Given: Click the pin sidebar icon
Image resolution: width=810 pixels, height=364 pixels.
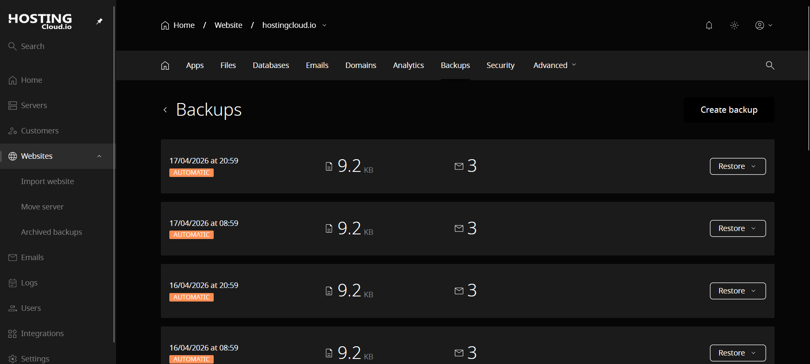Looking at the screenshot, I should pyautogui.click(x=99, y=21).
